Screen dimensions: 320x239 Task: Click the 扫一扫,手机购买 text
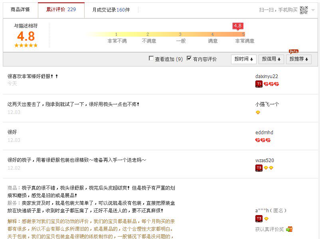[x=278, y=10]
